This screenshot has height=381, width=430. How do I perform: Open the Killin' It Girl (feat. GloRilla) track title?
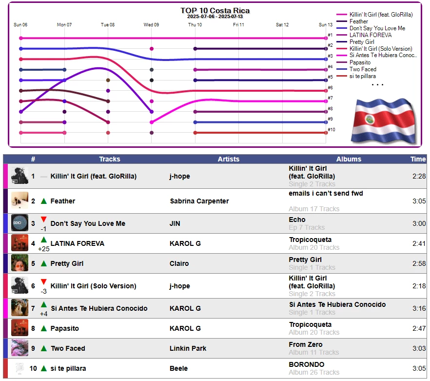tap(93, 176)
